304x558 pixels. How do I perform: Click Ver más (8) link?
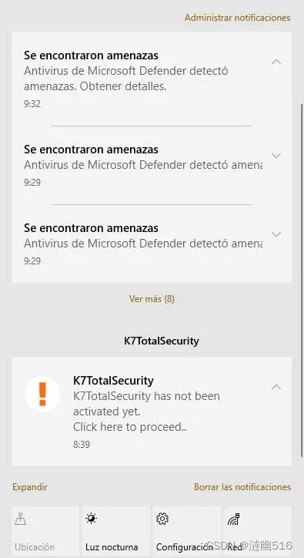click(x=152, y=298)
